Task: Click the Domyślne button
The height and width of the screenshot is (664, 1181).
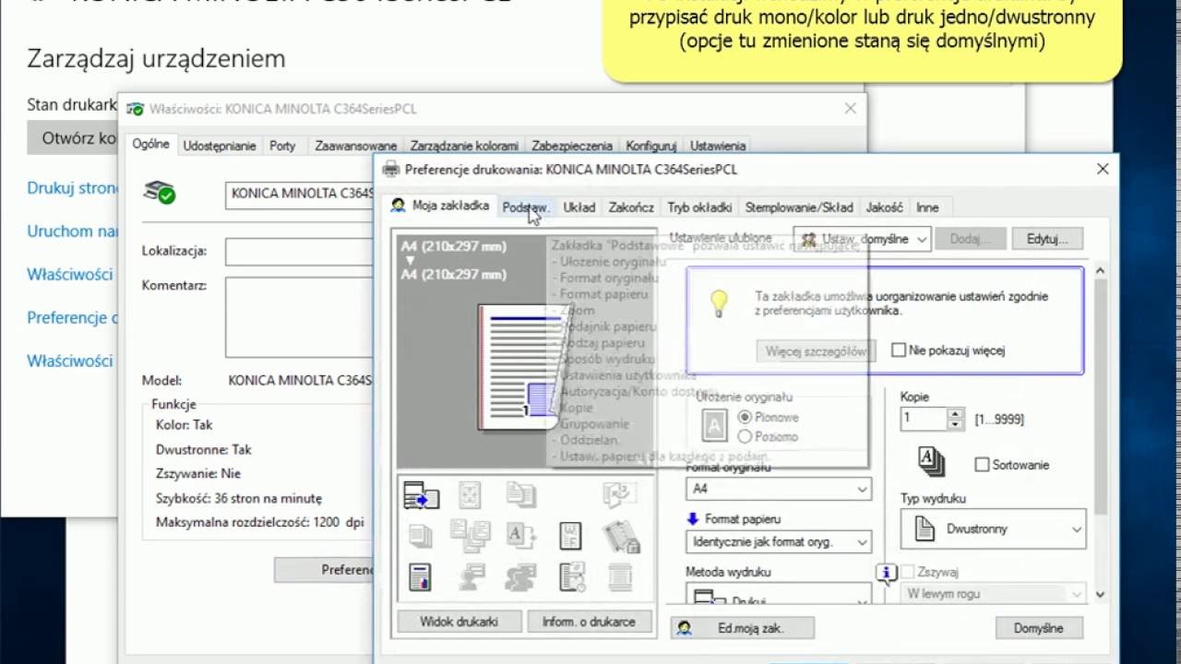Action: (x=1039, y=628)
